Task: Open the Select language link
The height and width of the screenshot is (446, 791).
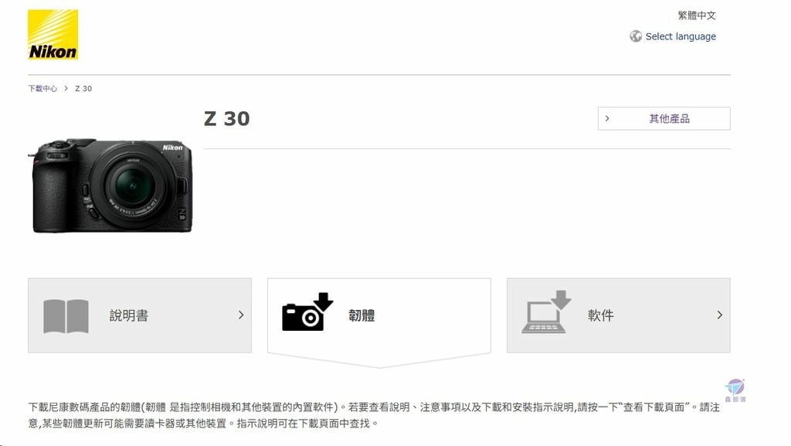Action: tap(681, 36)
